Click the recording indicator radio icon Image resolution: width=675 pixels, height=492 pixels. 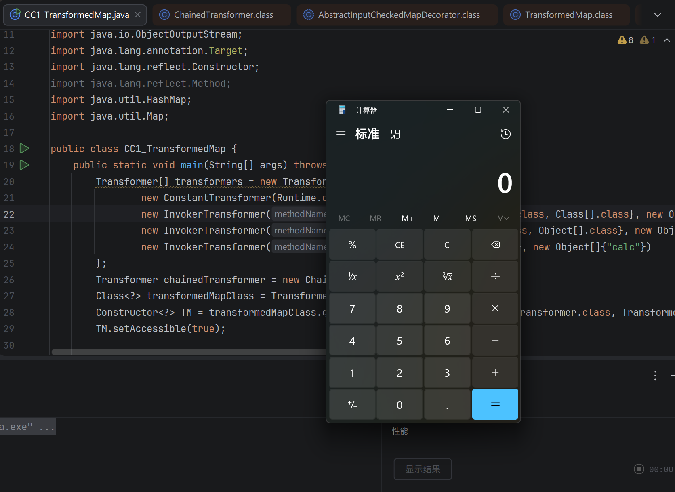(x=639, y=469)
